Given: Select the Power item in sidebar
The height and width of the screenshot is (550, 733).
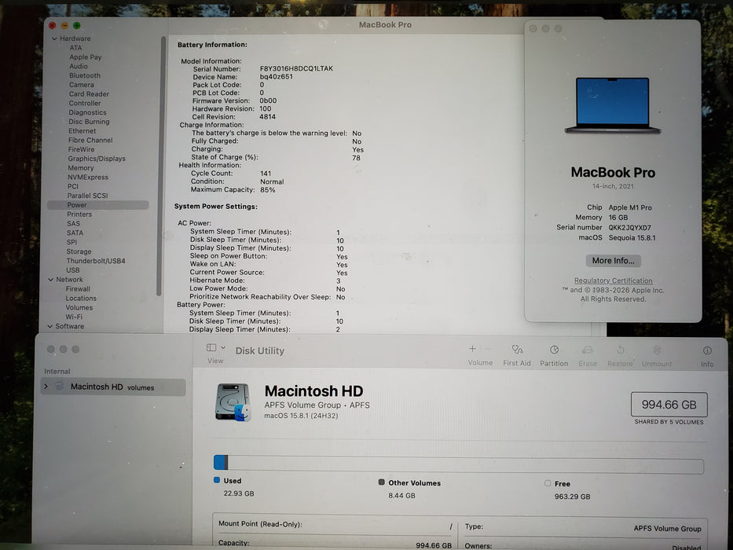Looking at the screenshot, I should (97, 205).
